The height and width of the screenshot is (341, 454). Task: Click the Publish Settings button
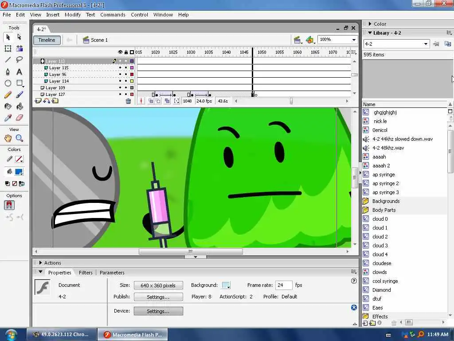tap(158, 297)
